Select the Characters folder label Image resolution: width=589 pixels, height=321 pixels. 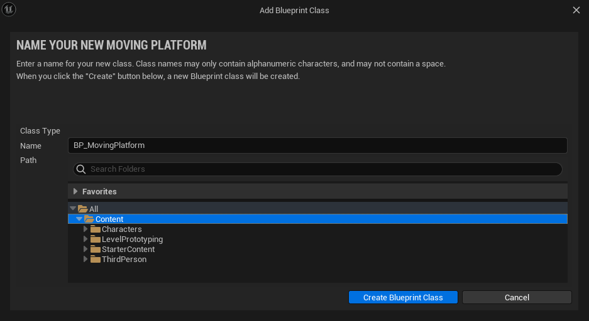[x=122, y=229]
